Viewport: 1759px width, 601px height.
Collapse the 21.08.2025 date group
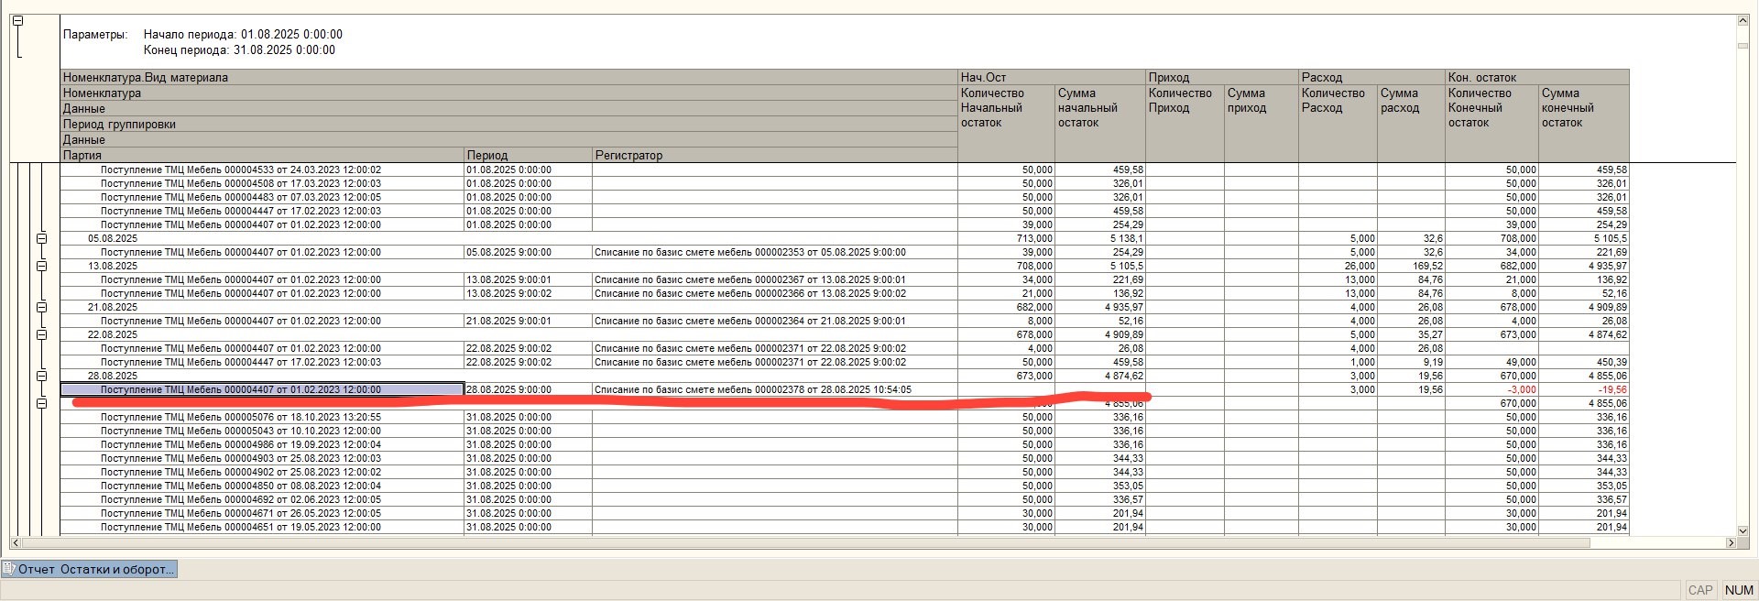coord(41,307)
